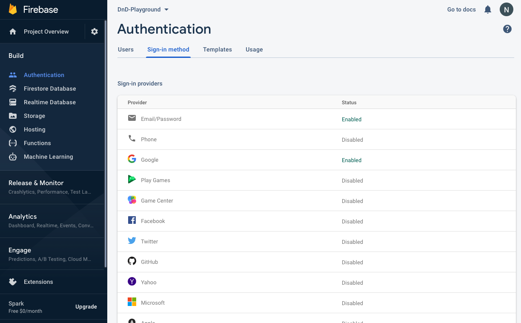This screenshot has height=323, width=521.
Task: Click the Project Overview home icon
Action: pyautogui.click(x=13, y=31)
